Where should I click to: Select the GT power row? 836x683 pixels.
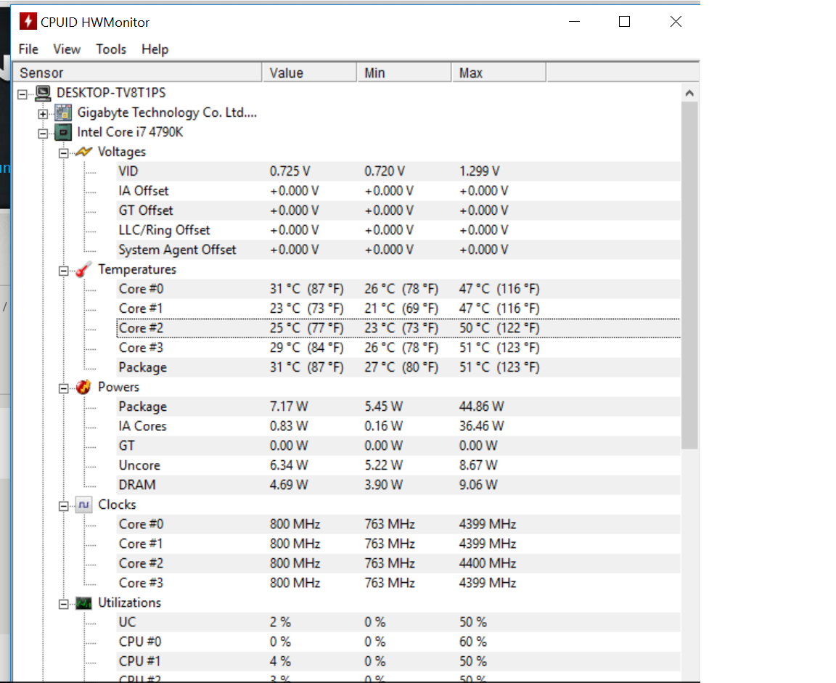398,446
